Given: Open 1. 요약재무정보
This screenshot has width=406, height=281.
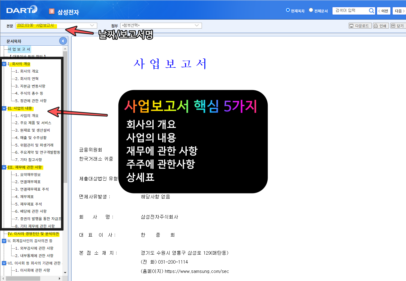Looking at the screenshot, I should 28,174.
